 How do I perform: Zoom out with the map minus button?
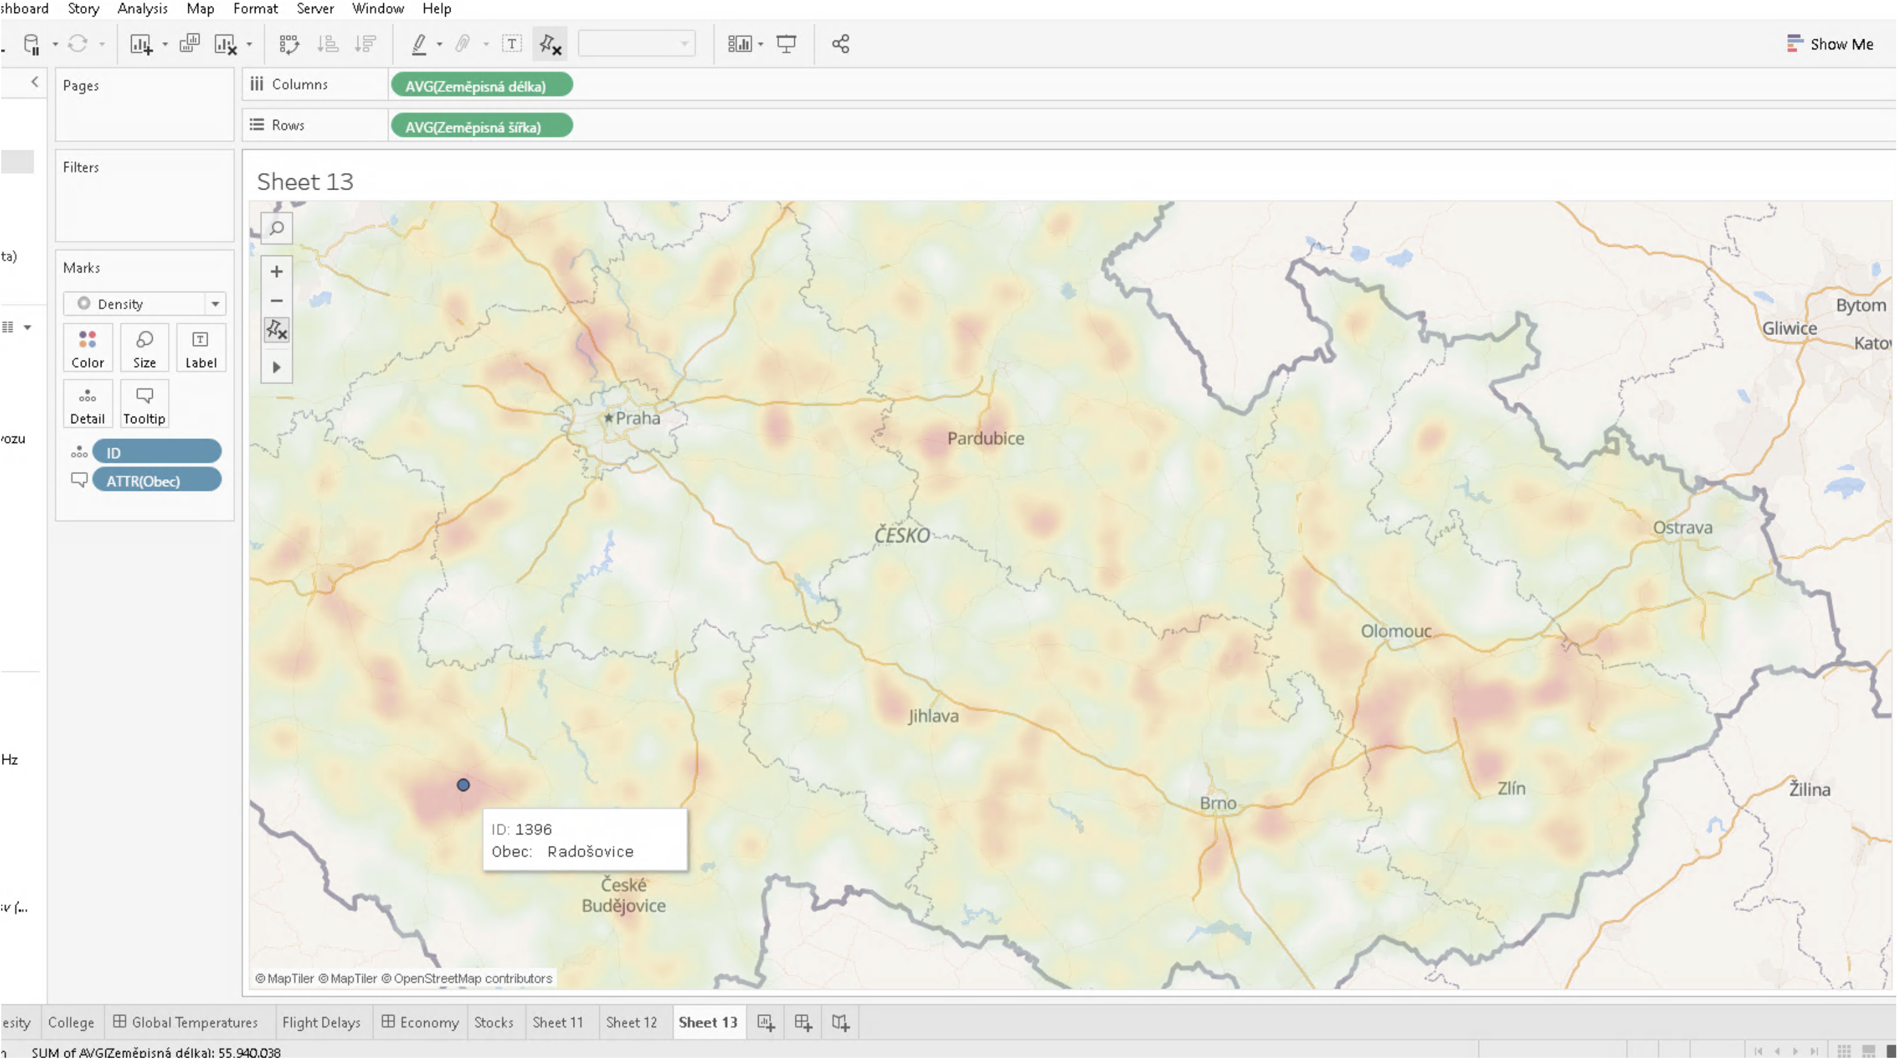click(277, 300)
